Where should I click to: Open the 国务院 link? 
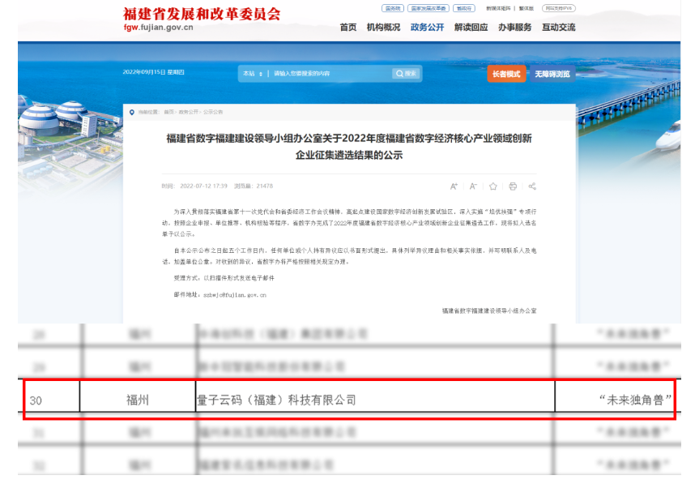click(393, 8)
